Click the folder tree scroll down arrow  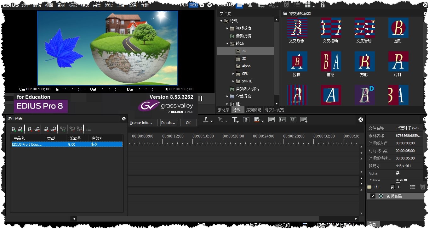[x=277, y=103]
